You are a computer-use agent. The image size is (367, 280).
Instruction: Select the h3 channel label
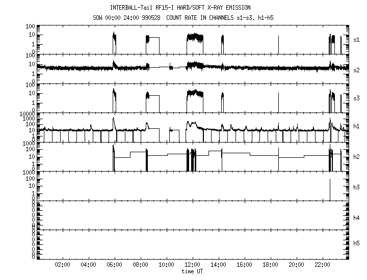pyautogui.click(x=357, y=187)
